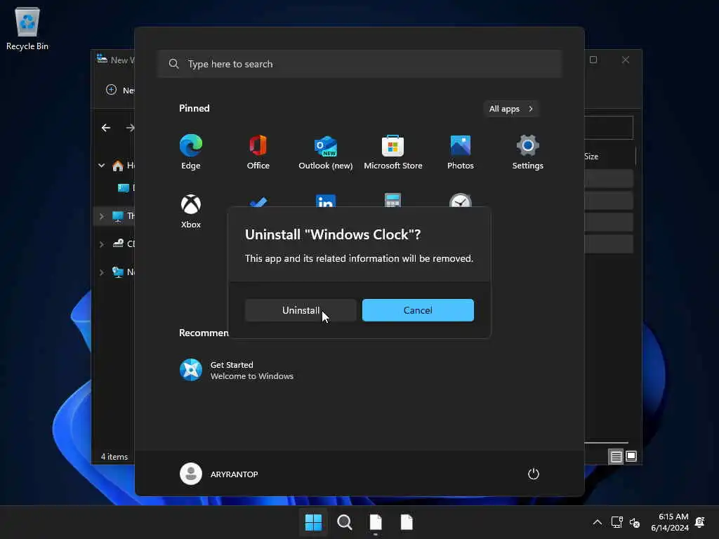Open Microsoft Store pinned app

tap(393, 152)
